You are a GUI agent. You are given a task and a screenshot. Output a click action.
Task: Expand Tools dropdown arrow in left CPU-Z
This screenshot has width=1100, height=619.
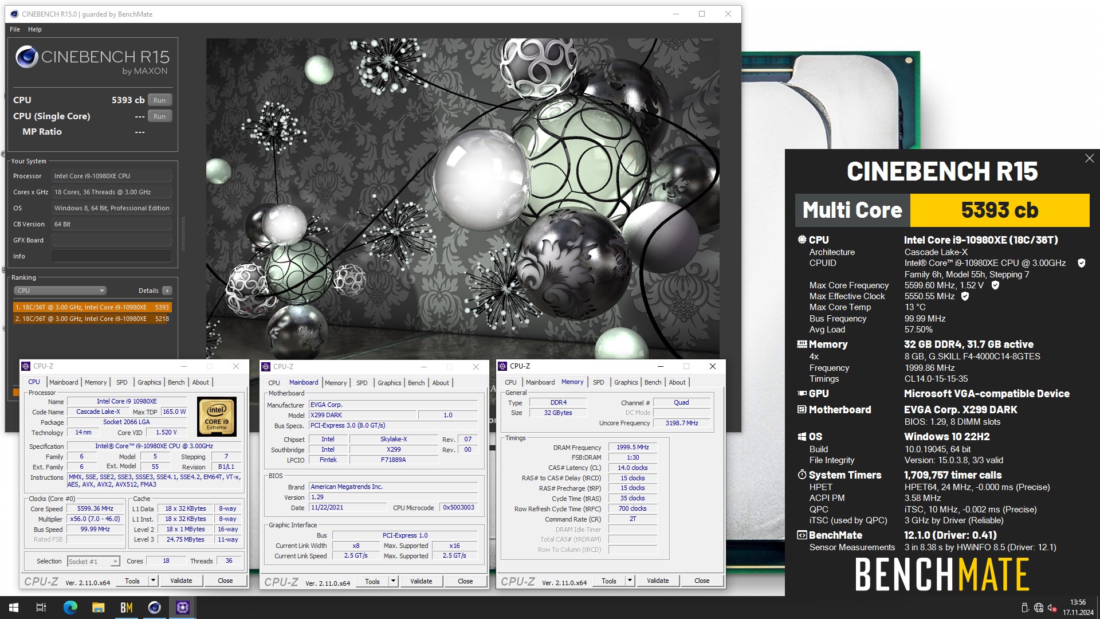tap(153, 581)
